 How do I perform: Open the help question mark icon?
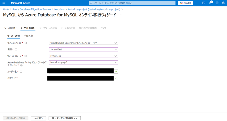223,3
